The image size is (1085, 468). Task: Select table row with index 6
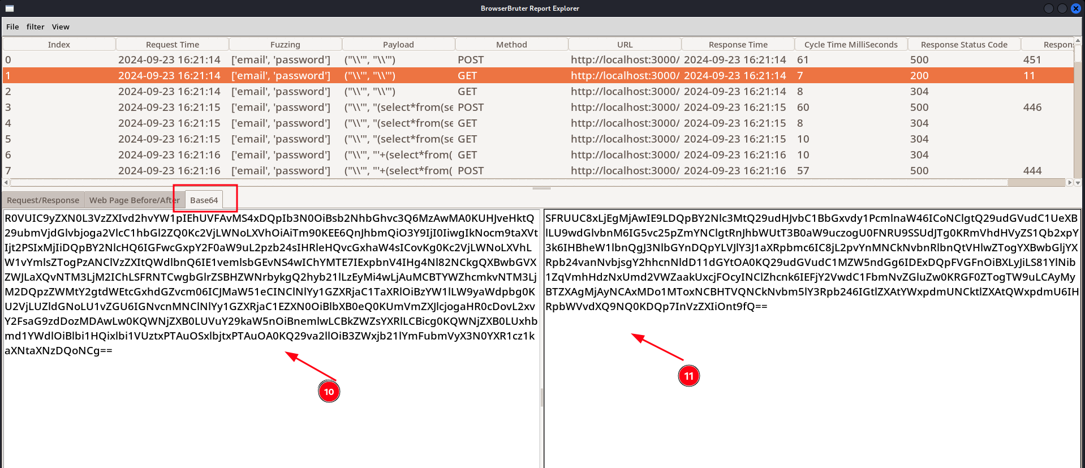click(538, 154)
